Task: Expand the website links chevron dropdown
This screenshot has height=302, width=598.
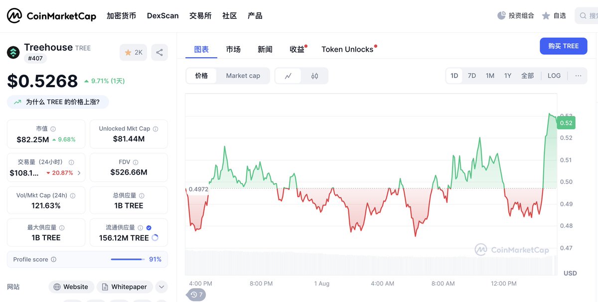Action: [161, 287]
